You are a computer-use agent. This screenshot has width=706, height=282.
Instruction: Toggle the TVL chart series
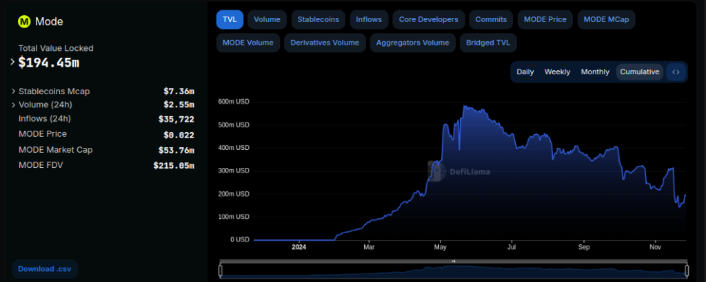coord(230,19)
